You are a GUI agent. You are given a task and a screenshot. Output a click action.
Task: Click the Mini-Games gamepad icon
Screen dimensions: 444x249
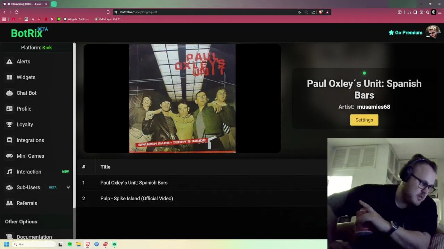[9, 156]
